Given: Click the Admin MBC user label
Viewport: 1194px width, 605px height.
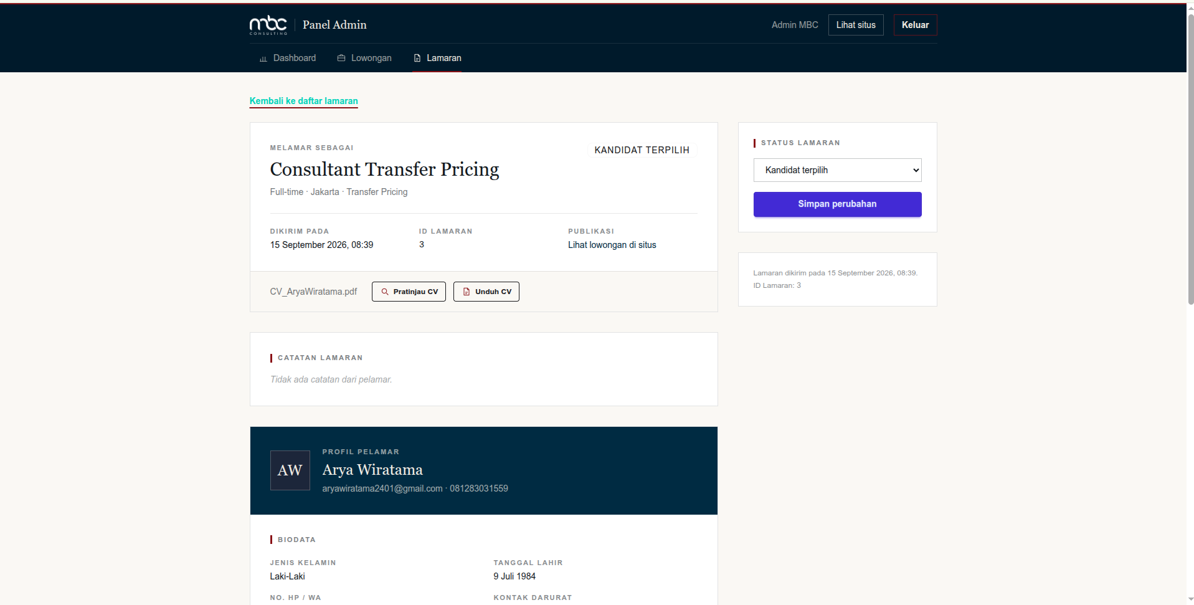Looking at the screenshot, I should [x=795, y=25].
